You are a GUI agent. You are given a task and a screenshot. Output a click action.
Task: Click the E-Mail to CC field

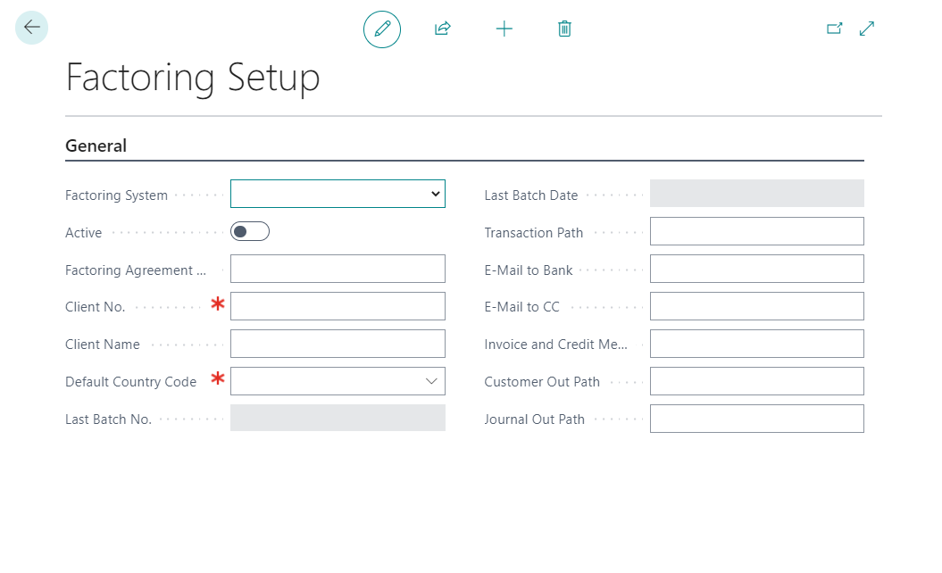click(756, 306)
